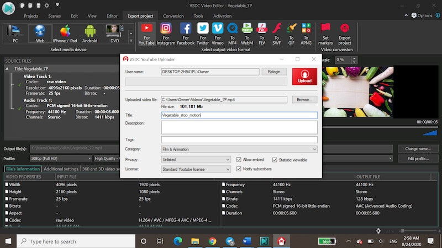Check the Height video property box

pyautogui.click(x=7, y=191)
